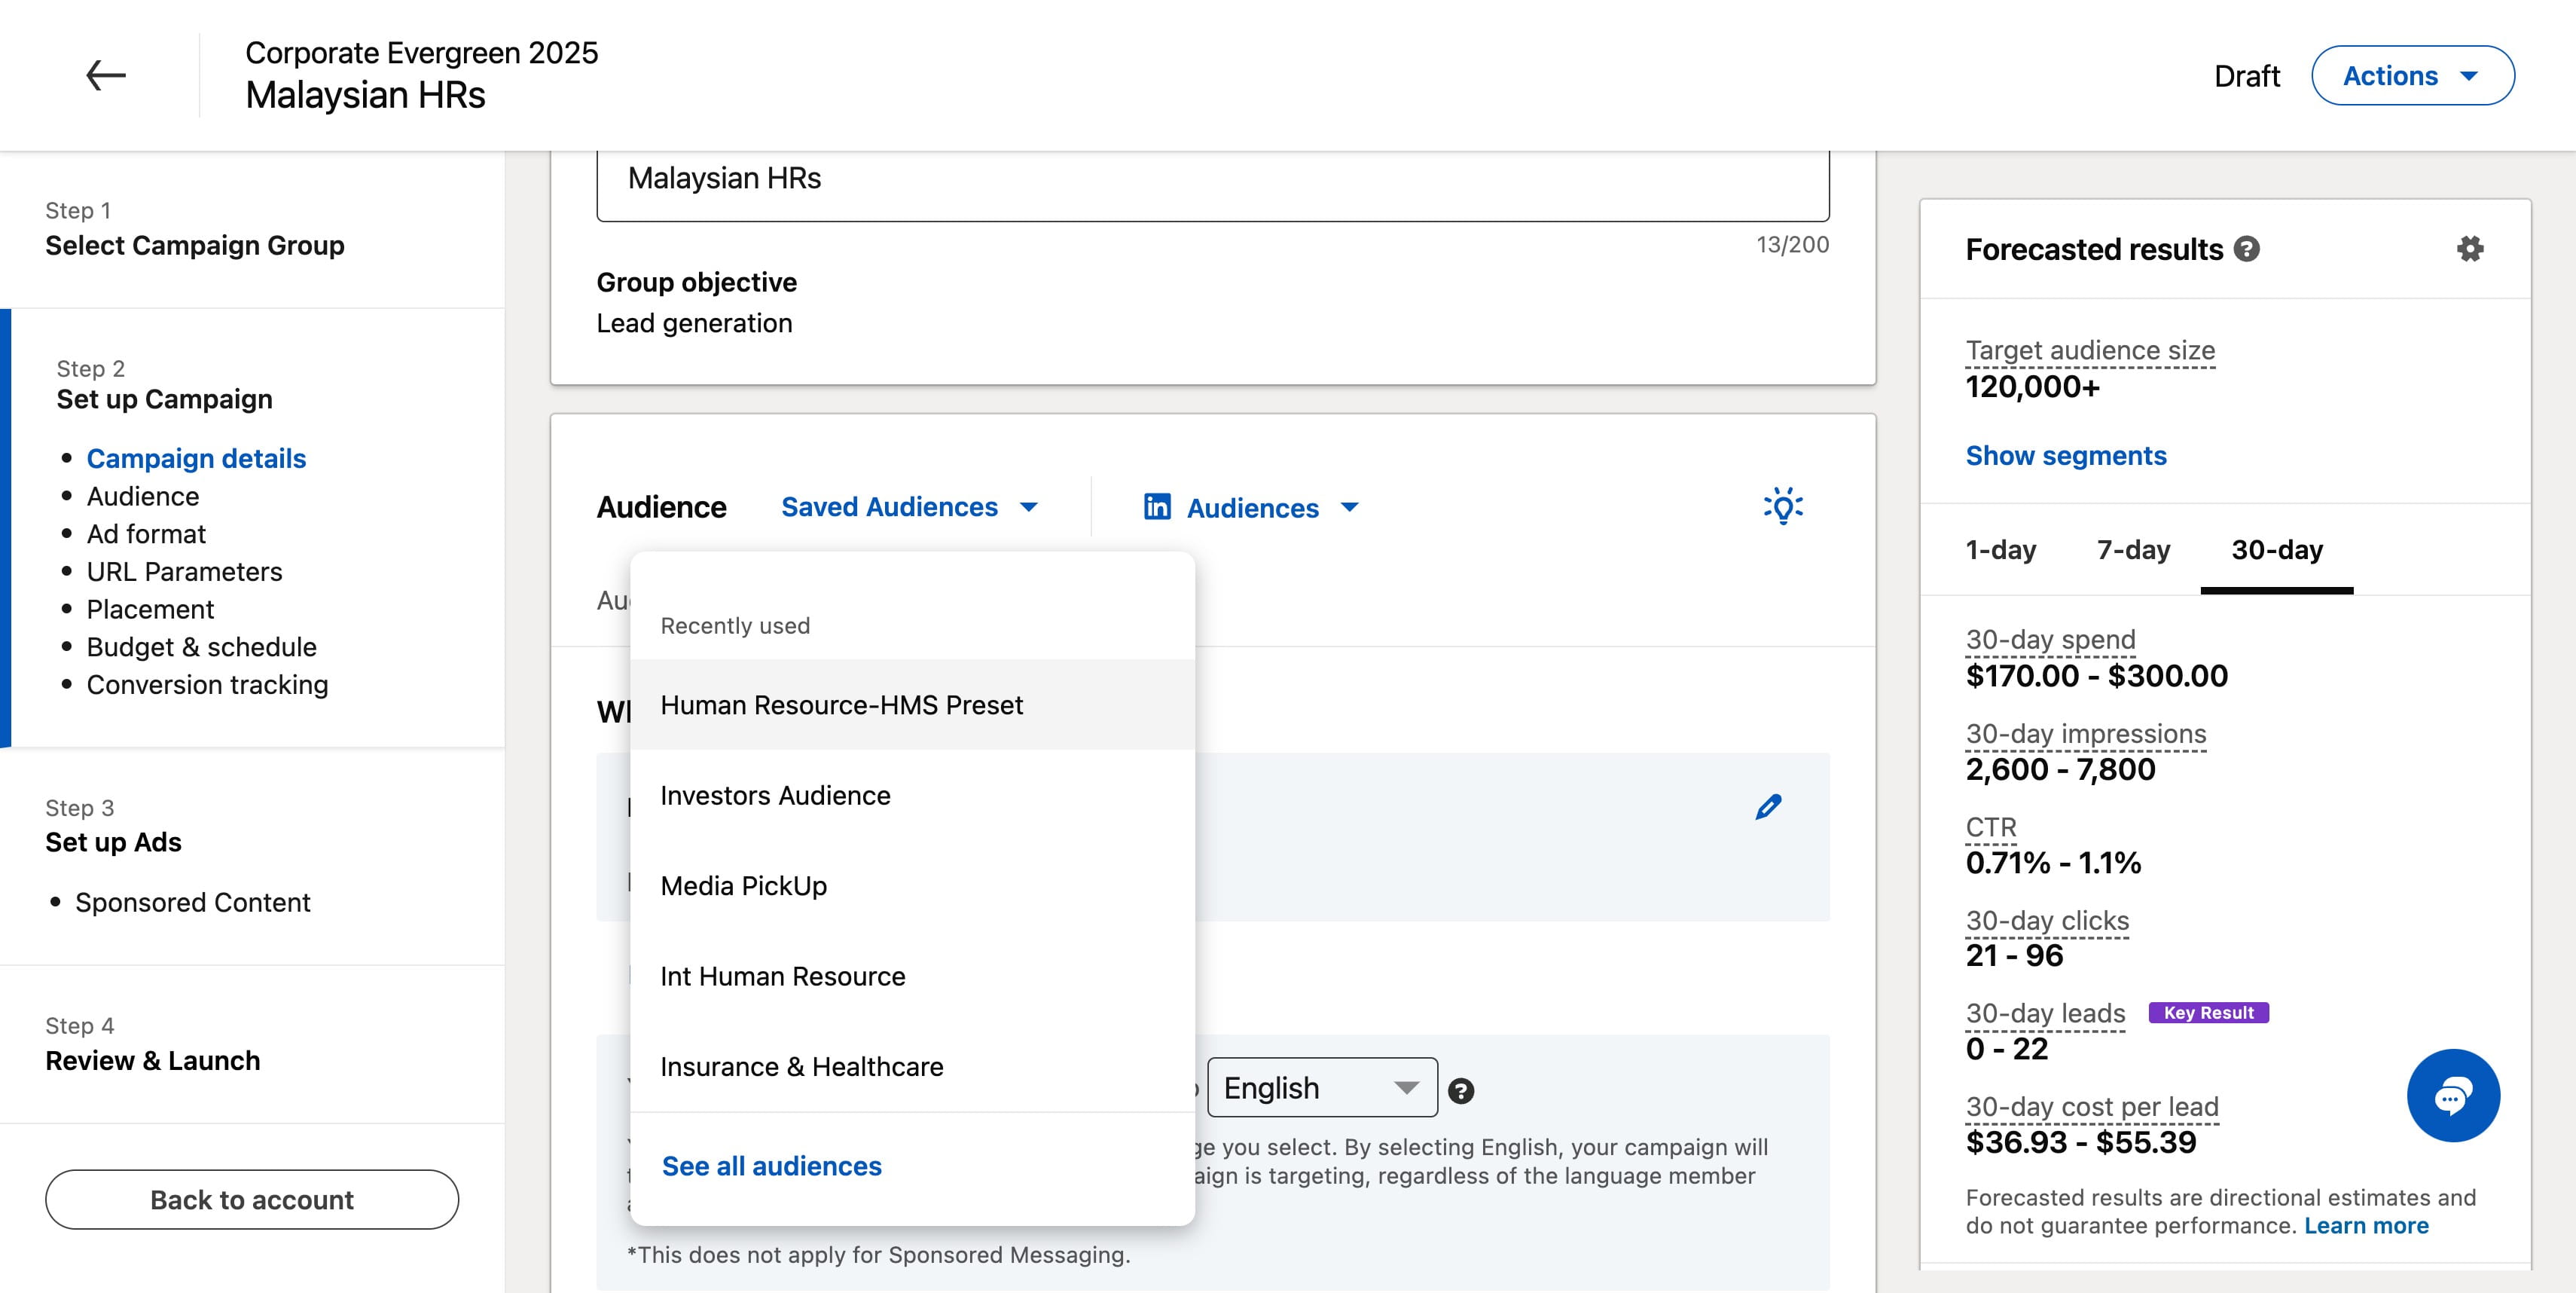Jump to Budget & schedule section
2576x1293 pixels.
201,647
